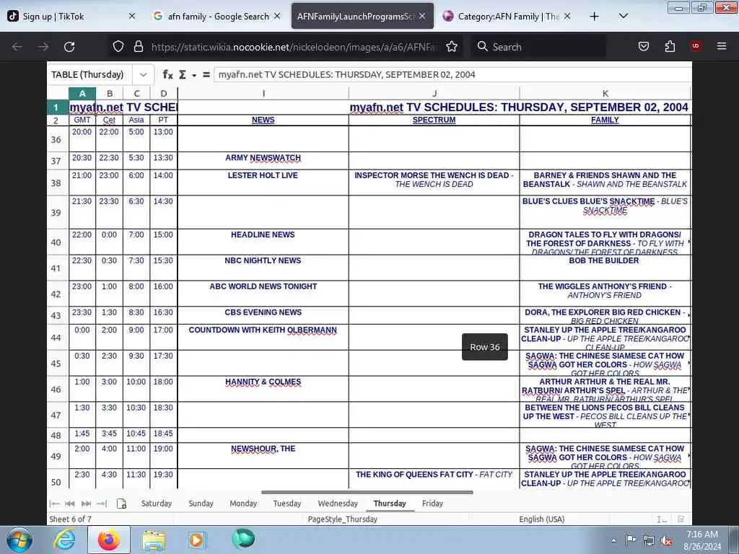Switch to the Friday sheet tab

432,504
